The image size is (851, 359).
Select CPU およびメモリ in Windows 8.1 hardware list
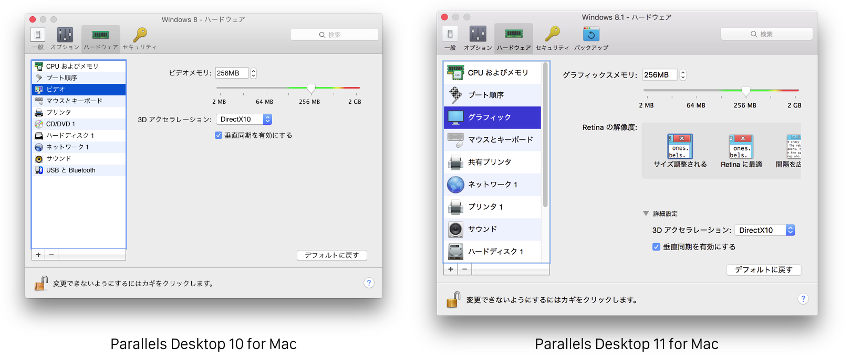click(493, 73)
